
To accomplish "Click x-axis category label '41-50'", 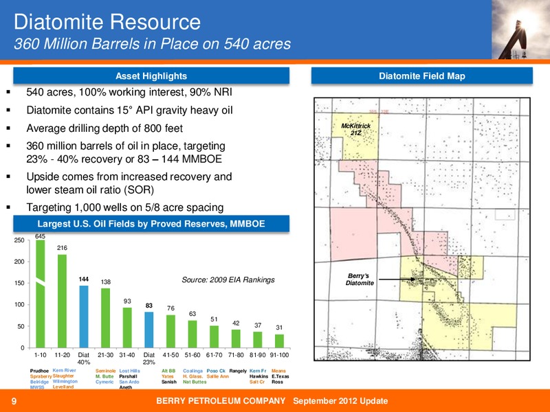I will tap(170, 355).
